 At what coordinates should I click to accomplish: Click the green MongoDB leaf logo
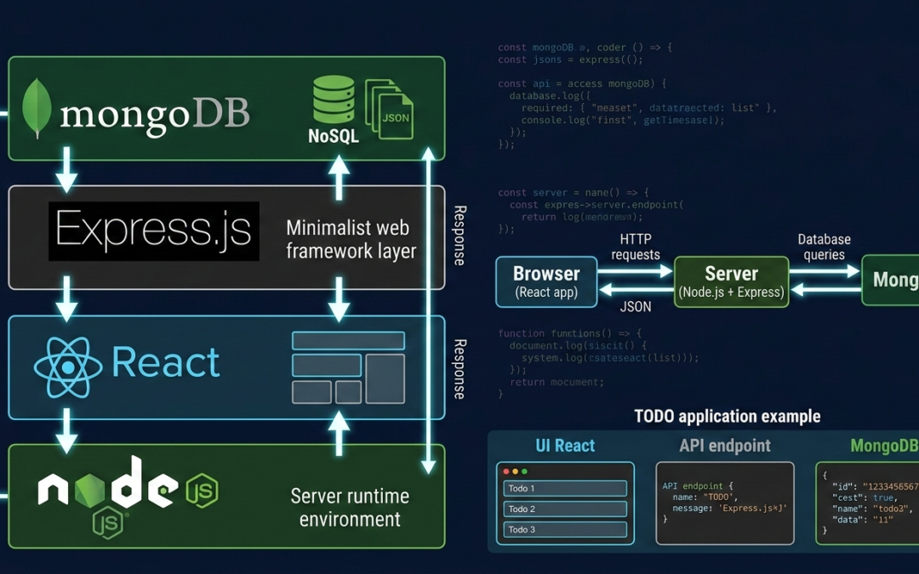36,109
